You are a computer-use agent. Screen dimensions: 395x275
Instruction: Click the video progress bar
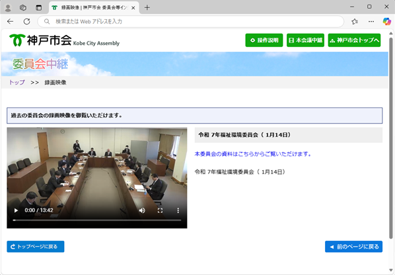[x=97, y=220]
